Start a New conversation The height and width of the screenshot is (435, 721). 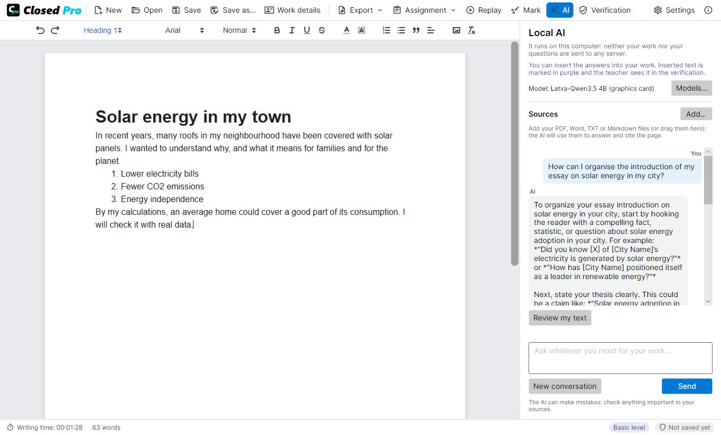tap(565, 386)
